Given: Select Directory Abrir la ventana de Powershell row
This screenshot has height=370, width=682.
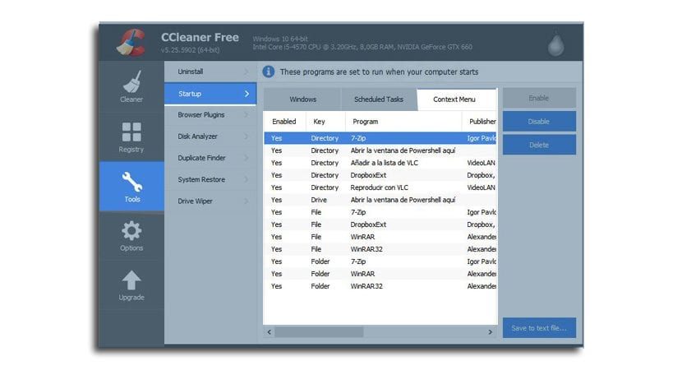Looking at the screenshot, I should 380,150.
